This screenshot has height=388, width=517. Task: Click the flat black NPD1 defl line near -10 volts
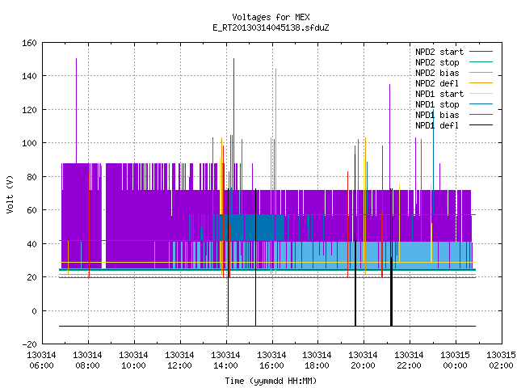click(267, 326)
